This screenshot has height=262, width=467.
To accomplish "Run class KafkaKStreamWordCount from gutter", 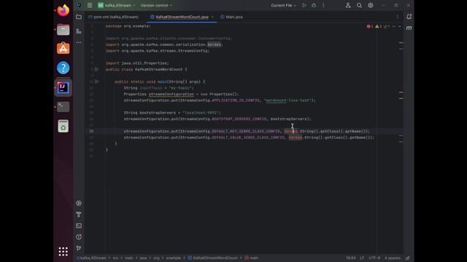I will point(96,69).
